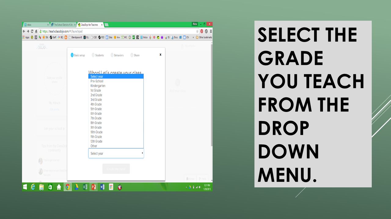Image resolution: width=391 pixels, height=219 pixels.
Task: Choose 4th Grade from the list
Action: 116,104
